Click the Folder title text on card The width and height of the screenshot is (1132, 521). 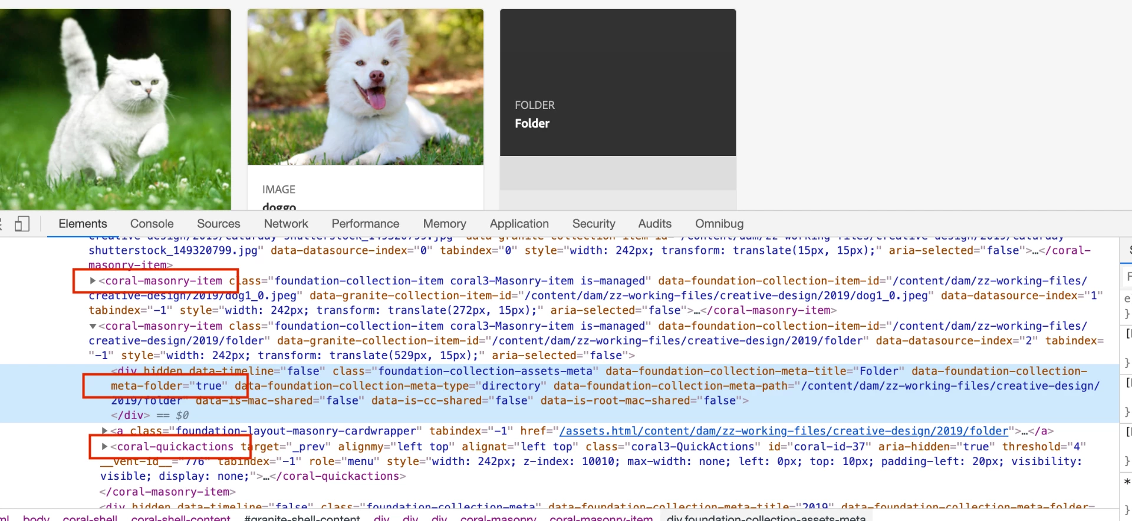pyautogui.click(x=532, y=124)
